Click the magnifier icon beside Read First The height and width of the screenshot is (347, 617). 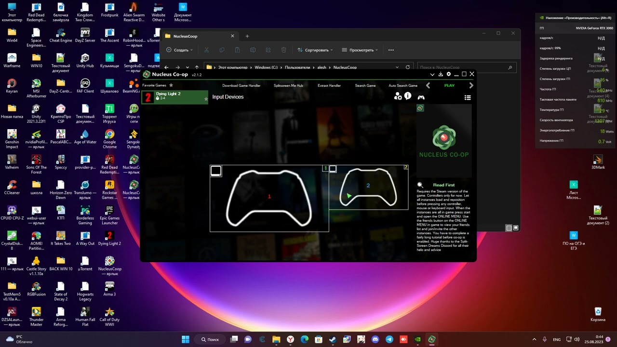[x=420, y=185]
